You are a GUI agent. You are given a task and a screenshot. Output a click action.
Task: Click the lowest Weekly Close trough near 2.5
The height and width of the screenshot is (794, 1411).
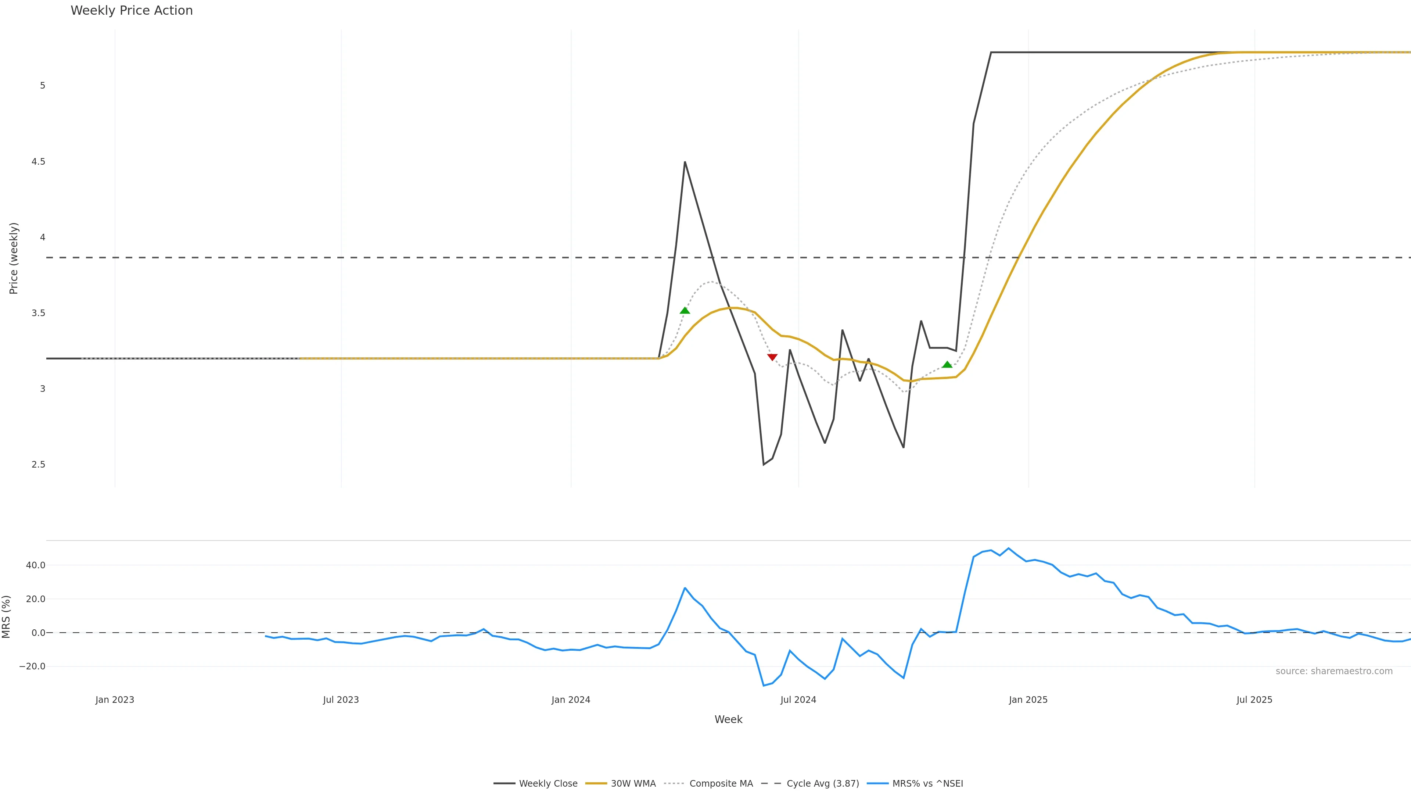pyautogui.click(x=764, y=465)
